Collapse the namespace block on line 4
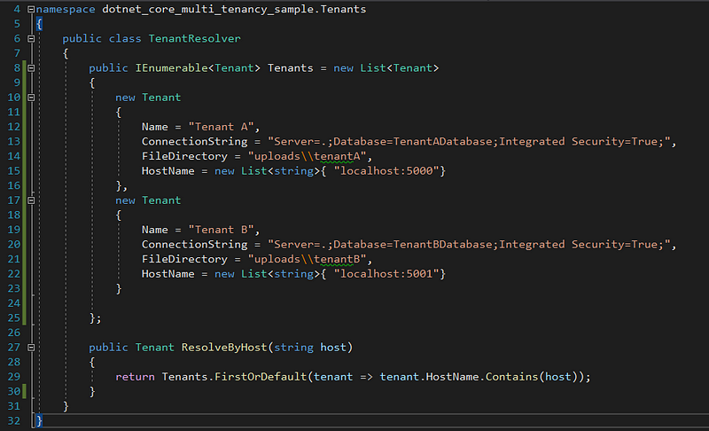This screenshot has height=431, width=709. [31, 9]
